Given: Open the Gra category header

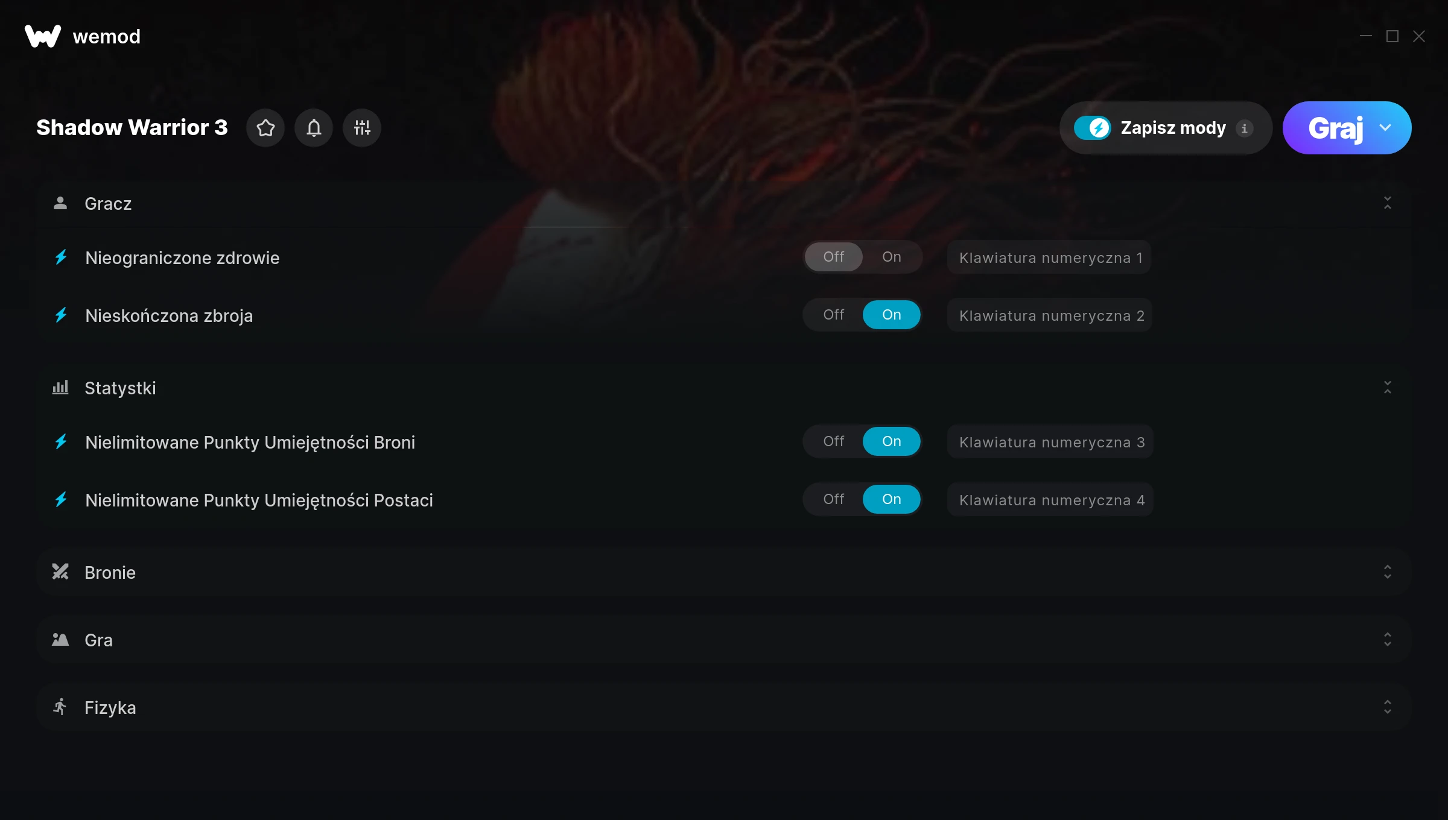Looking at the screenshot, I should (x=724, y=640).
